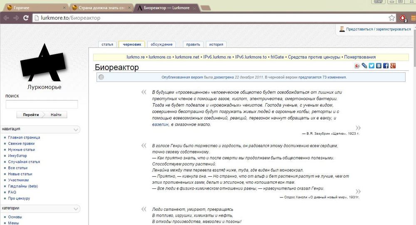Collapse the published version notice box
The image size is (416, 225).
point(101,77)
